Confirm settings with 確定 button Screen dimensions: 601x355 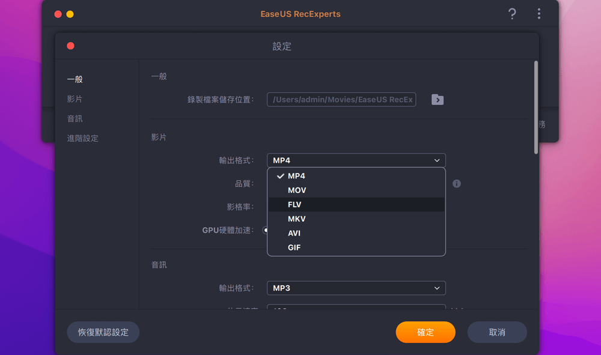426,332
